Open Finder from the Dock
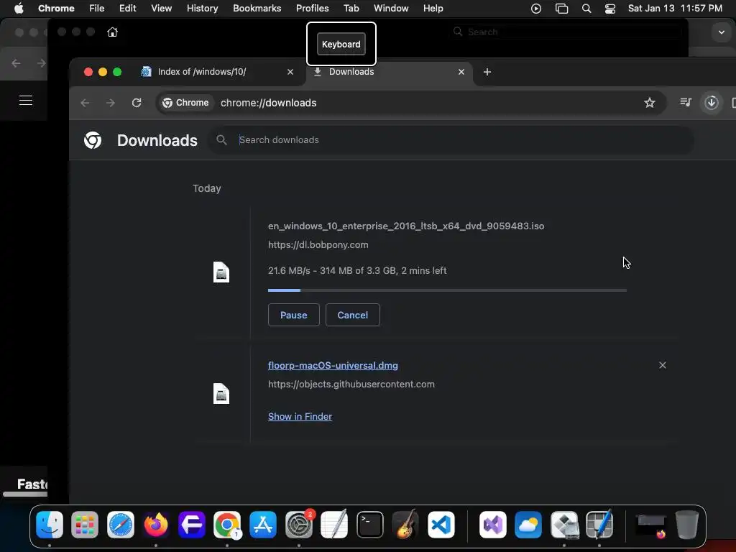The width and height of the screenshot is (736, 552). click(50, 524)
